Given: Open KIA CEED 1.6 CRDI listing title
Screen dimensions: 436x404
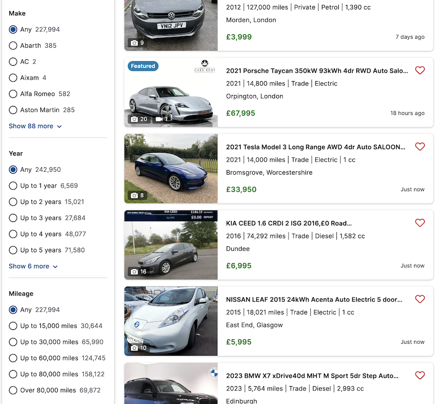Looking at the screenshot, I should click(289, 223).
